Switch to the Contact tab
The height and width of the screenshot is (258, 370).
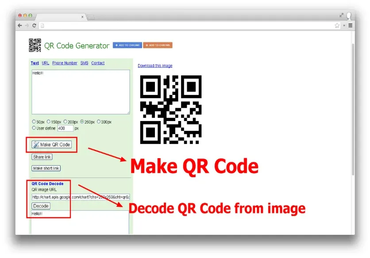coord(98,63)
